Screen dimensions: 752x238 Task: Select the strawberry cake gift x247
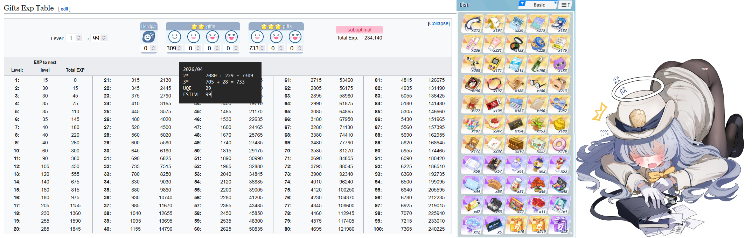click(494, 125)
